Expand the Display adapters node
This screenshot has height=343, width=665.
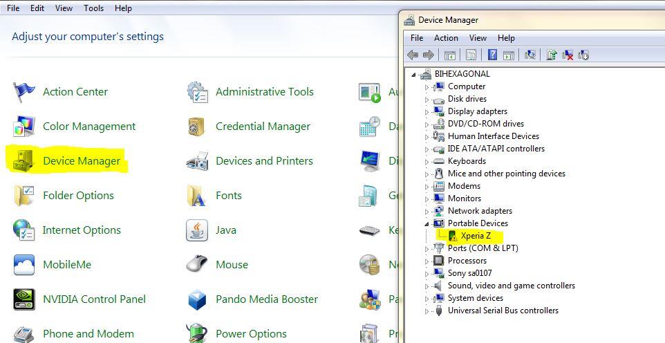coord(427,112)
